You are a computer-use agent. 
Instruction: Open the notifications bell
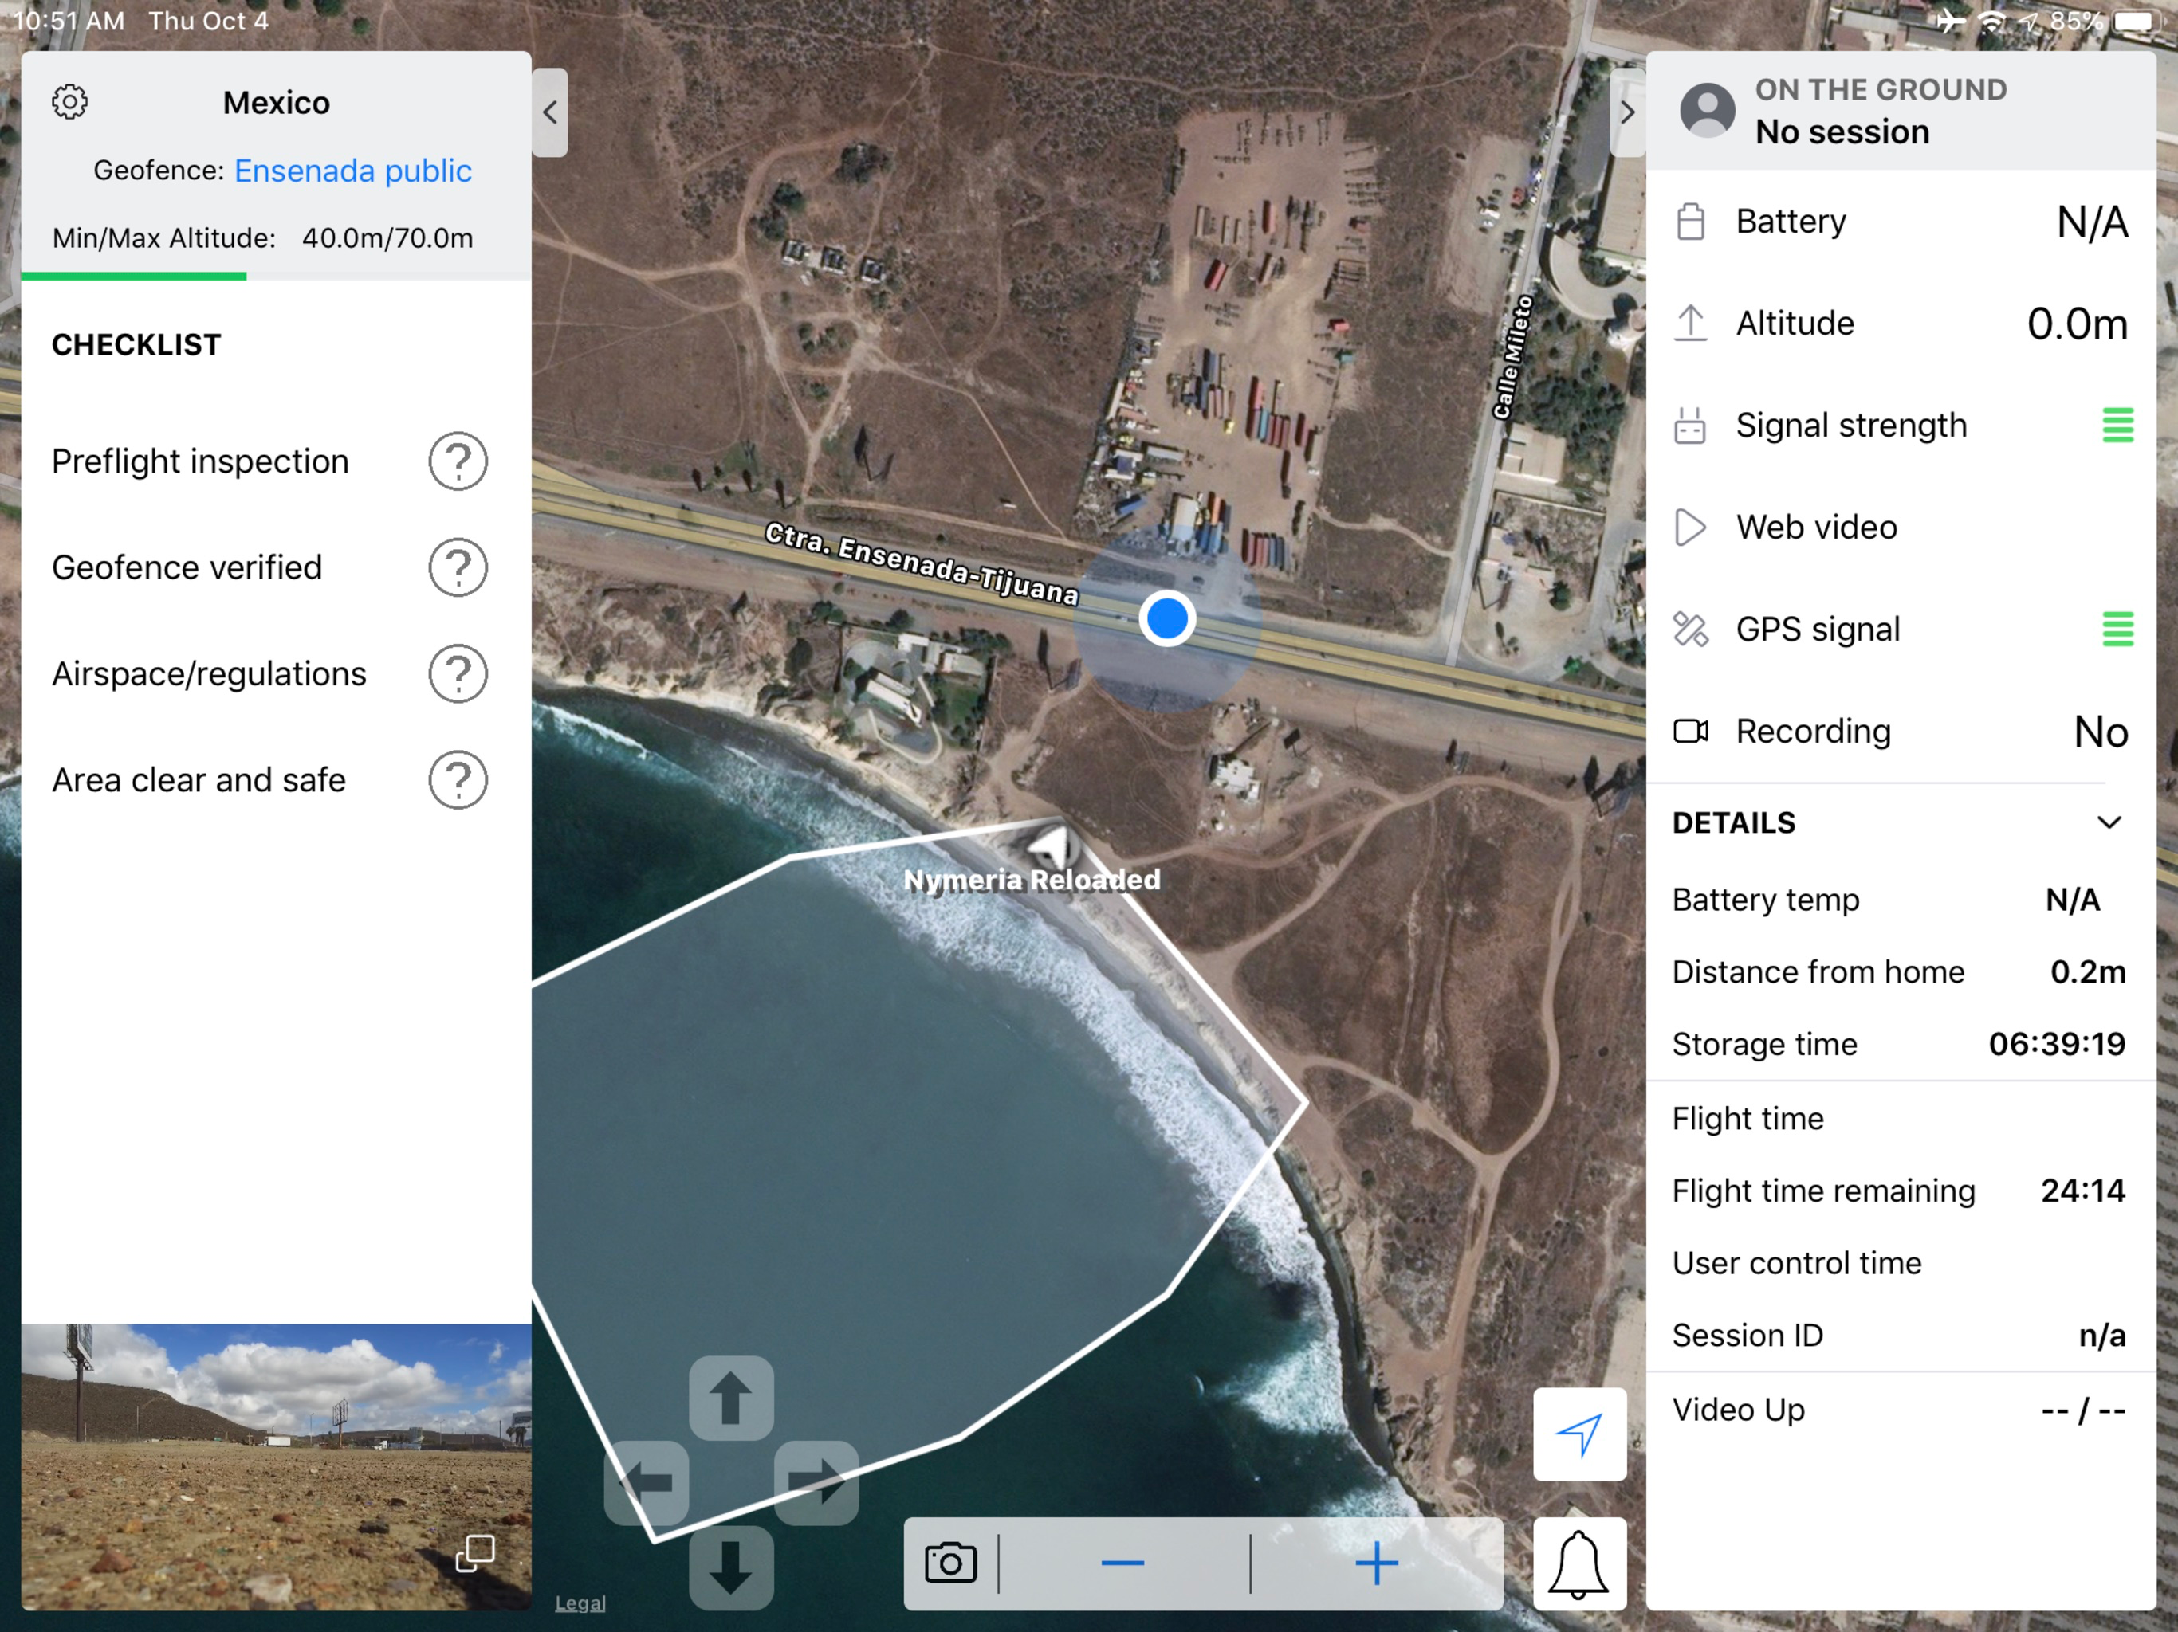[x=1578, y=1564]
